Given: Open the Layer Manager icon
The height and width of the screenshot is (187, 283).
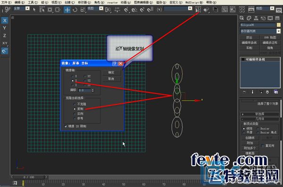Looking at the screenshot, I should click(x=216, y=9).
